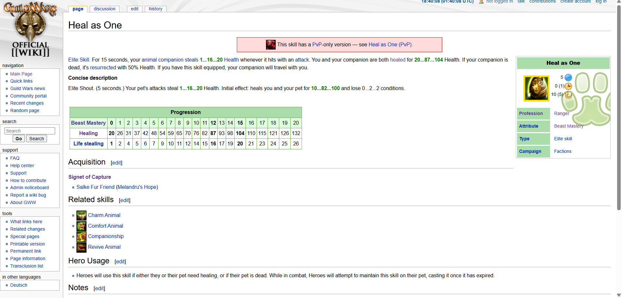Click Factions campaign in the infobox
The width and height of the screenshot is (622, 298).
pos(563,152)
